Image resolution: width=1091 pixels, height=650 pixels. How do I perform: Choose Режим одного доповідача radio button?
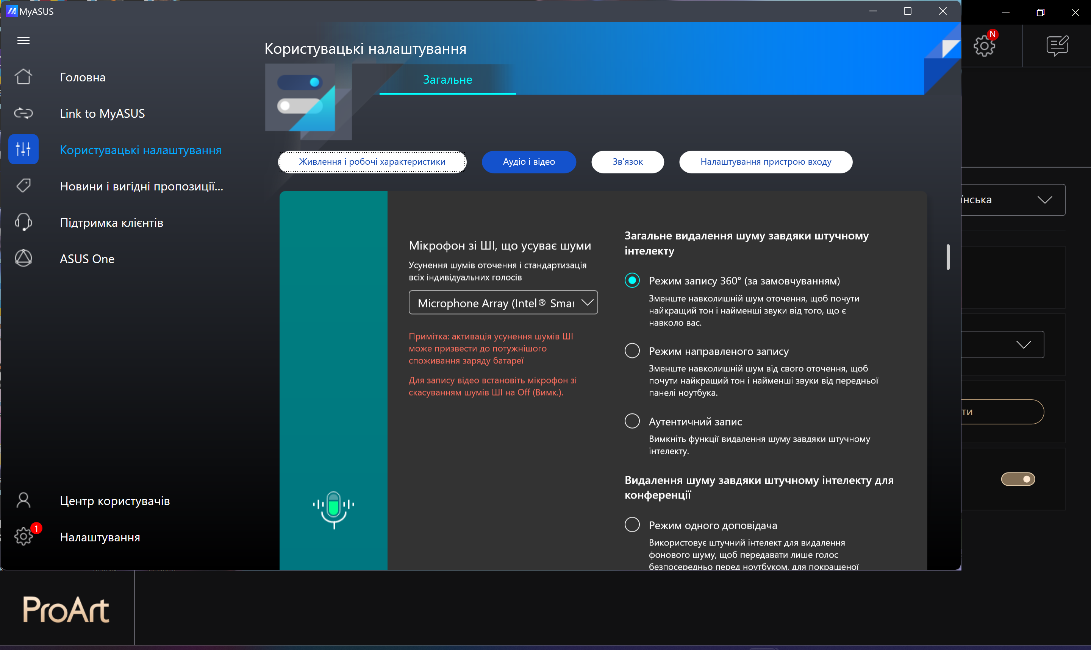coord(632,524)
